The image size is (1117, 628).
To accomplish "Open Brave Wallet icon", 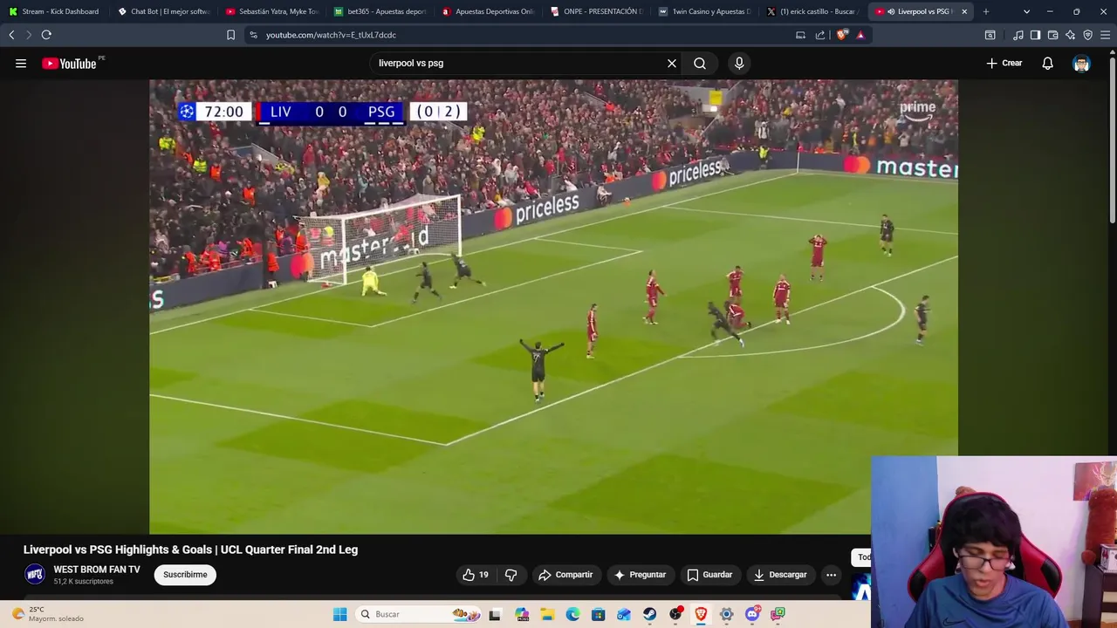I will (1052, 35).
